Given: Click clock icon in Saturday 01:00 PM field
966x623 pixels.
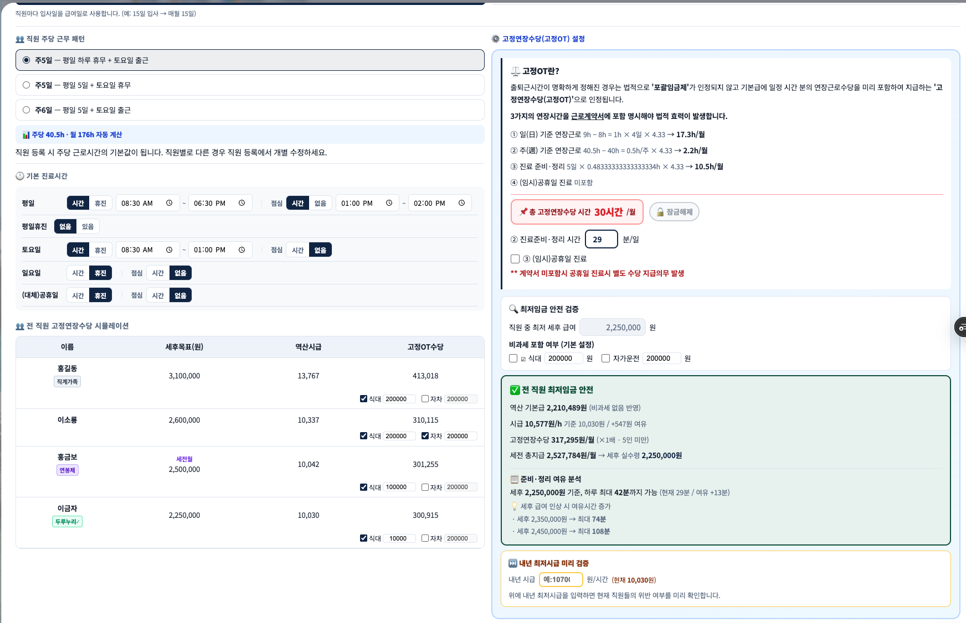Looking at the screenshot, I should (242, 250).
